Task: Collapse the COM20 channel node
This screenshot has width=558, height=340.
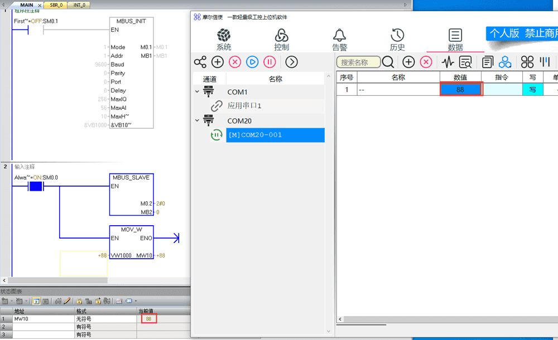Action: coord(197,120)
